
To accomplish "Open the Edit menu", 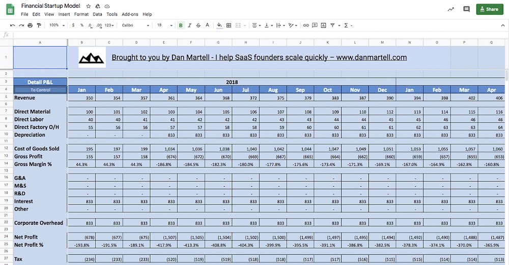I will point(36,14).
